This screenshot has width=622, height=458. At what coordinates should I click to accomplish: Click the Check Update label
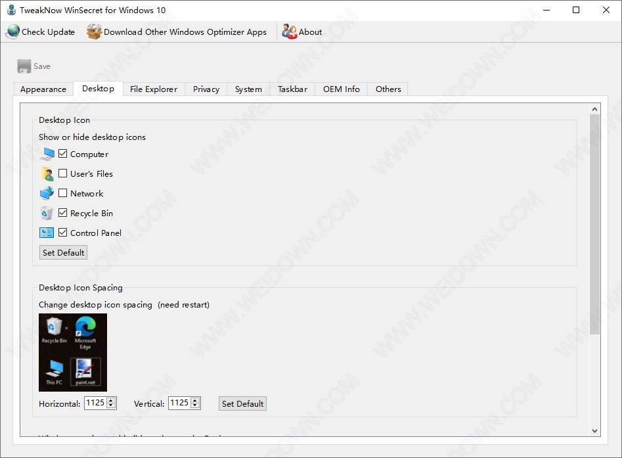48,32
